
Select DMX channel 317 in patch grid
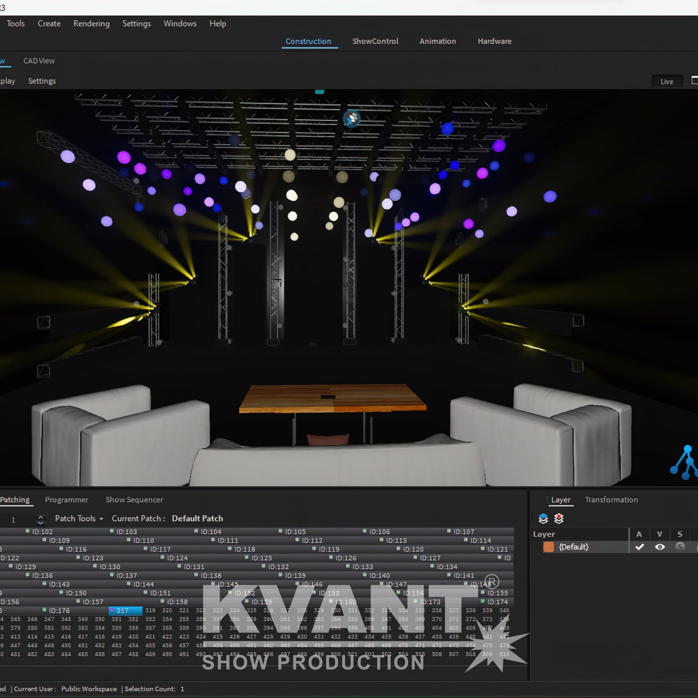click(x=125, y=611)
